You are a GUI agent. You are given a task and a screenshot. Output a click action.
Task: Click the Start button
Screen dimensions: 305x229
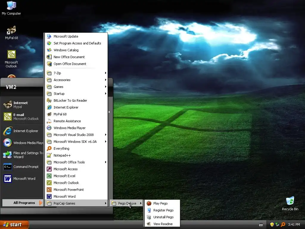(14, 225)
